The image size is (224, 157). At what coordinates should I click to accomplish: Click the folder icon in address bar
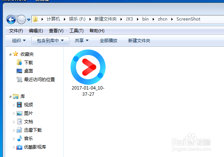coord(35,19)
